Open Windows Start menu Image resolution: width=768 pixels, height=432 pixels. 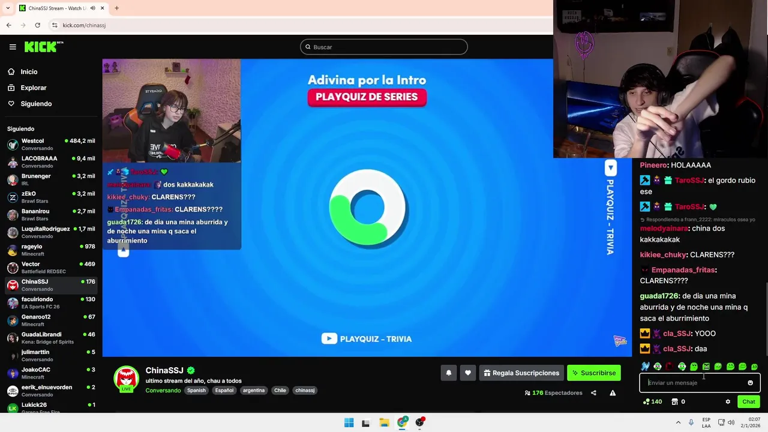pyautogui.click(x=349, y=422)
